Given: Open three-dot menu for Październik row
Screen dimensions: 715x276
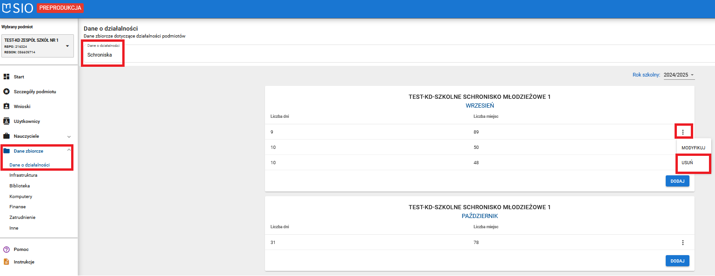Looking at the screenshot, I should (x=682, y=243).
